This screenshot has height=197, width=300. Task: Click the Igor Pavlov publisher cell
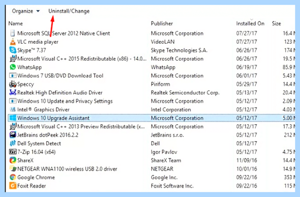(164, 152)
